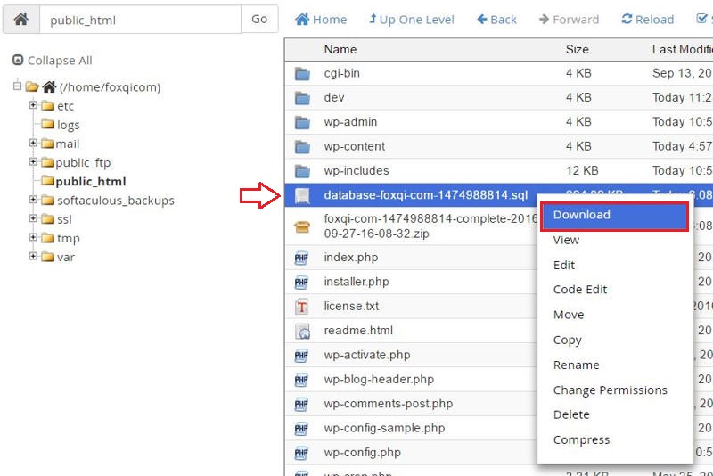
Task: Click the foxqi-com zip archive icon
Action: coord(302,226)
